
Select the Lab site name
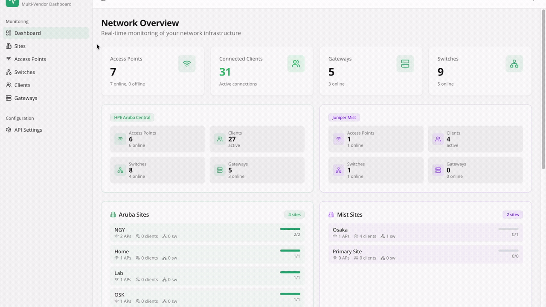pyautogui.click(x=119, y=273)
